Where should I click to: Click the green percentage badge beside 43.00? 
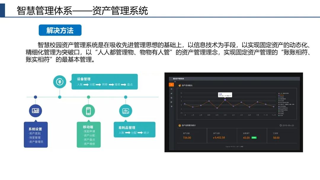pyautogui.click(x=254, y=138)
